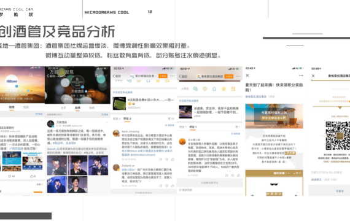
Task: Toggle orange follow button beside 希尔顿酒店 title
Action: click(163, 76)
